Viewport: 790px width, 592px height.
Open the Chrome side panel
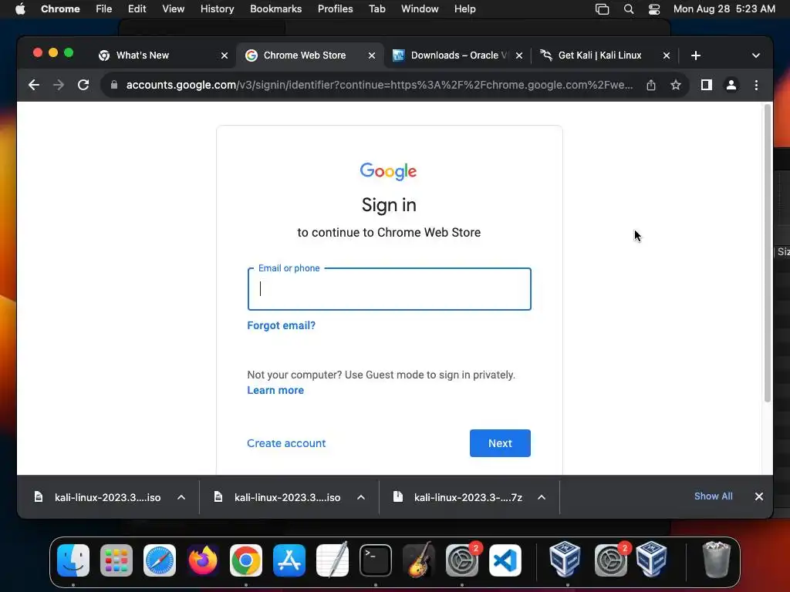pyautogui.click(x=707, y=85)
